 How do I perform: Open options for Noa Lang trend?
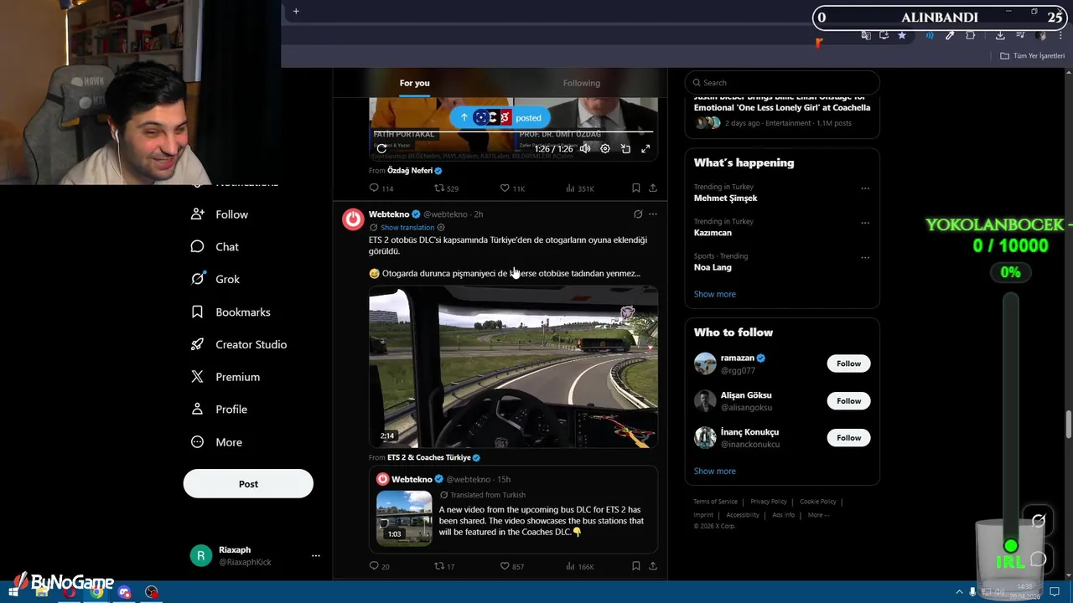pyautogui.click(x=865, y=257)
